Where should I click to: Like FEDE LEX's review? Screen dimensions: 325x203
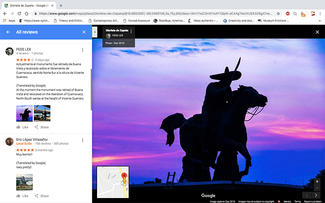(x=22, y=127)
